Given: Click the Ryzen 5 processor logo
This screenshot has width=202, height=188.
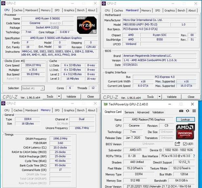Looking at the screenshot, I should (x=87, y=25).
